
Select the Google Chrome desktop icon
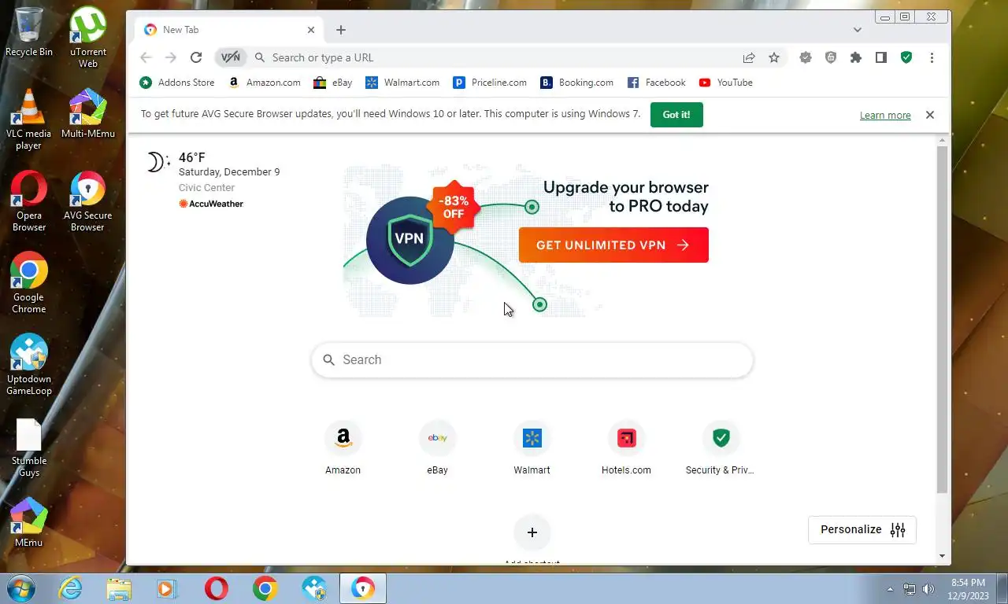pyautogui.click(x=29, y=283)
